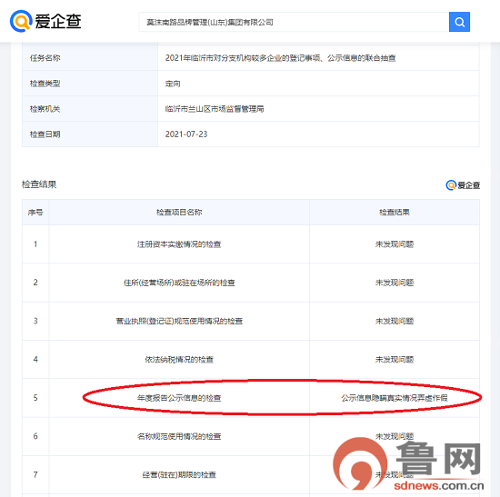This screenshot has width=500, height=497.
Task: Focus the company name search field
Action: pyautogui.click(x=294, y=22)
